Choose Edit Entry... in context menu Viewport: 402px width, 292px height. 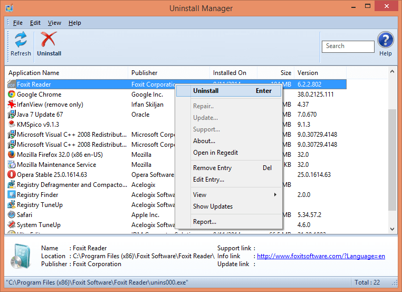click(x=228, y=180)
